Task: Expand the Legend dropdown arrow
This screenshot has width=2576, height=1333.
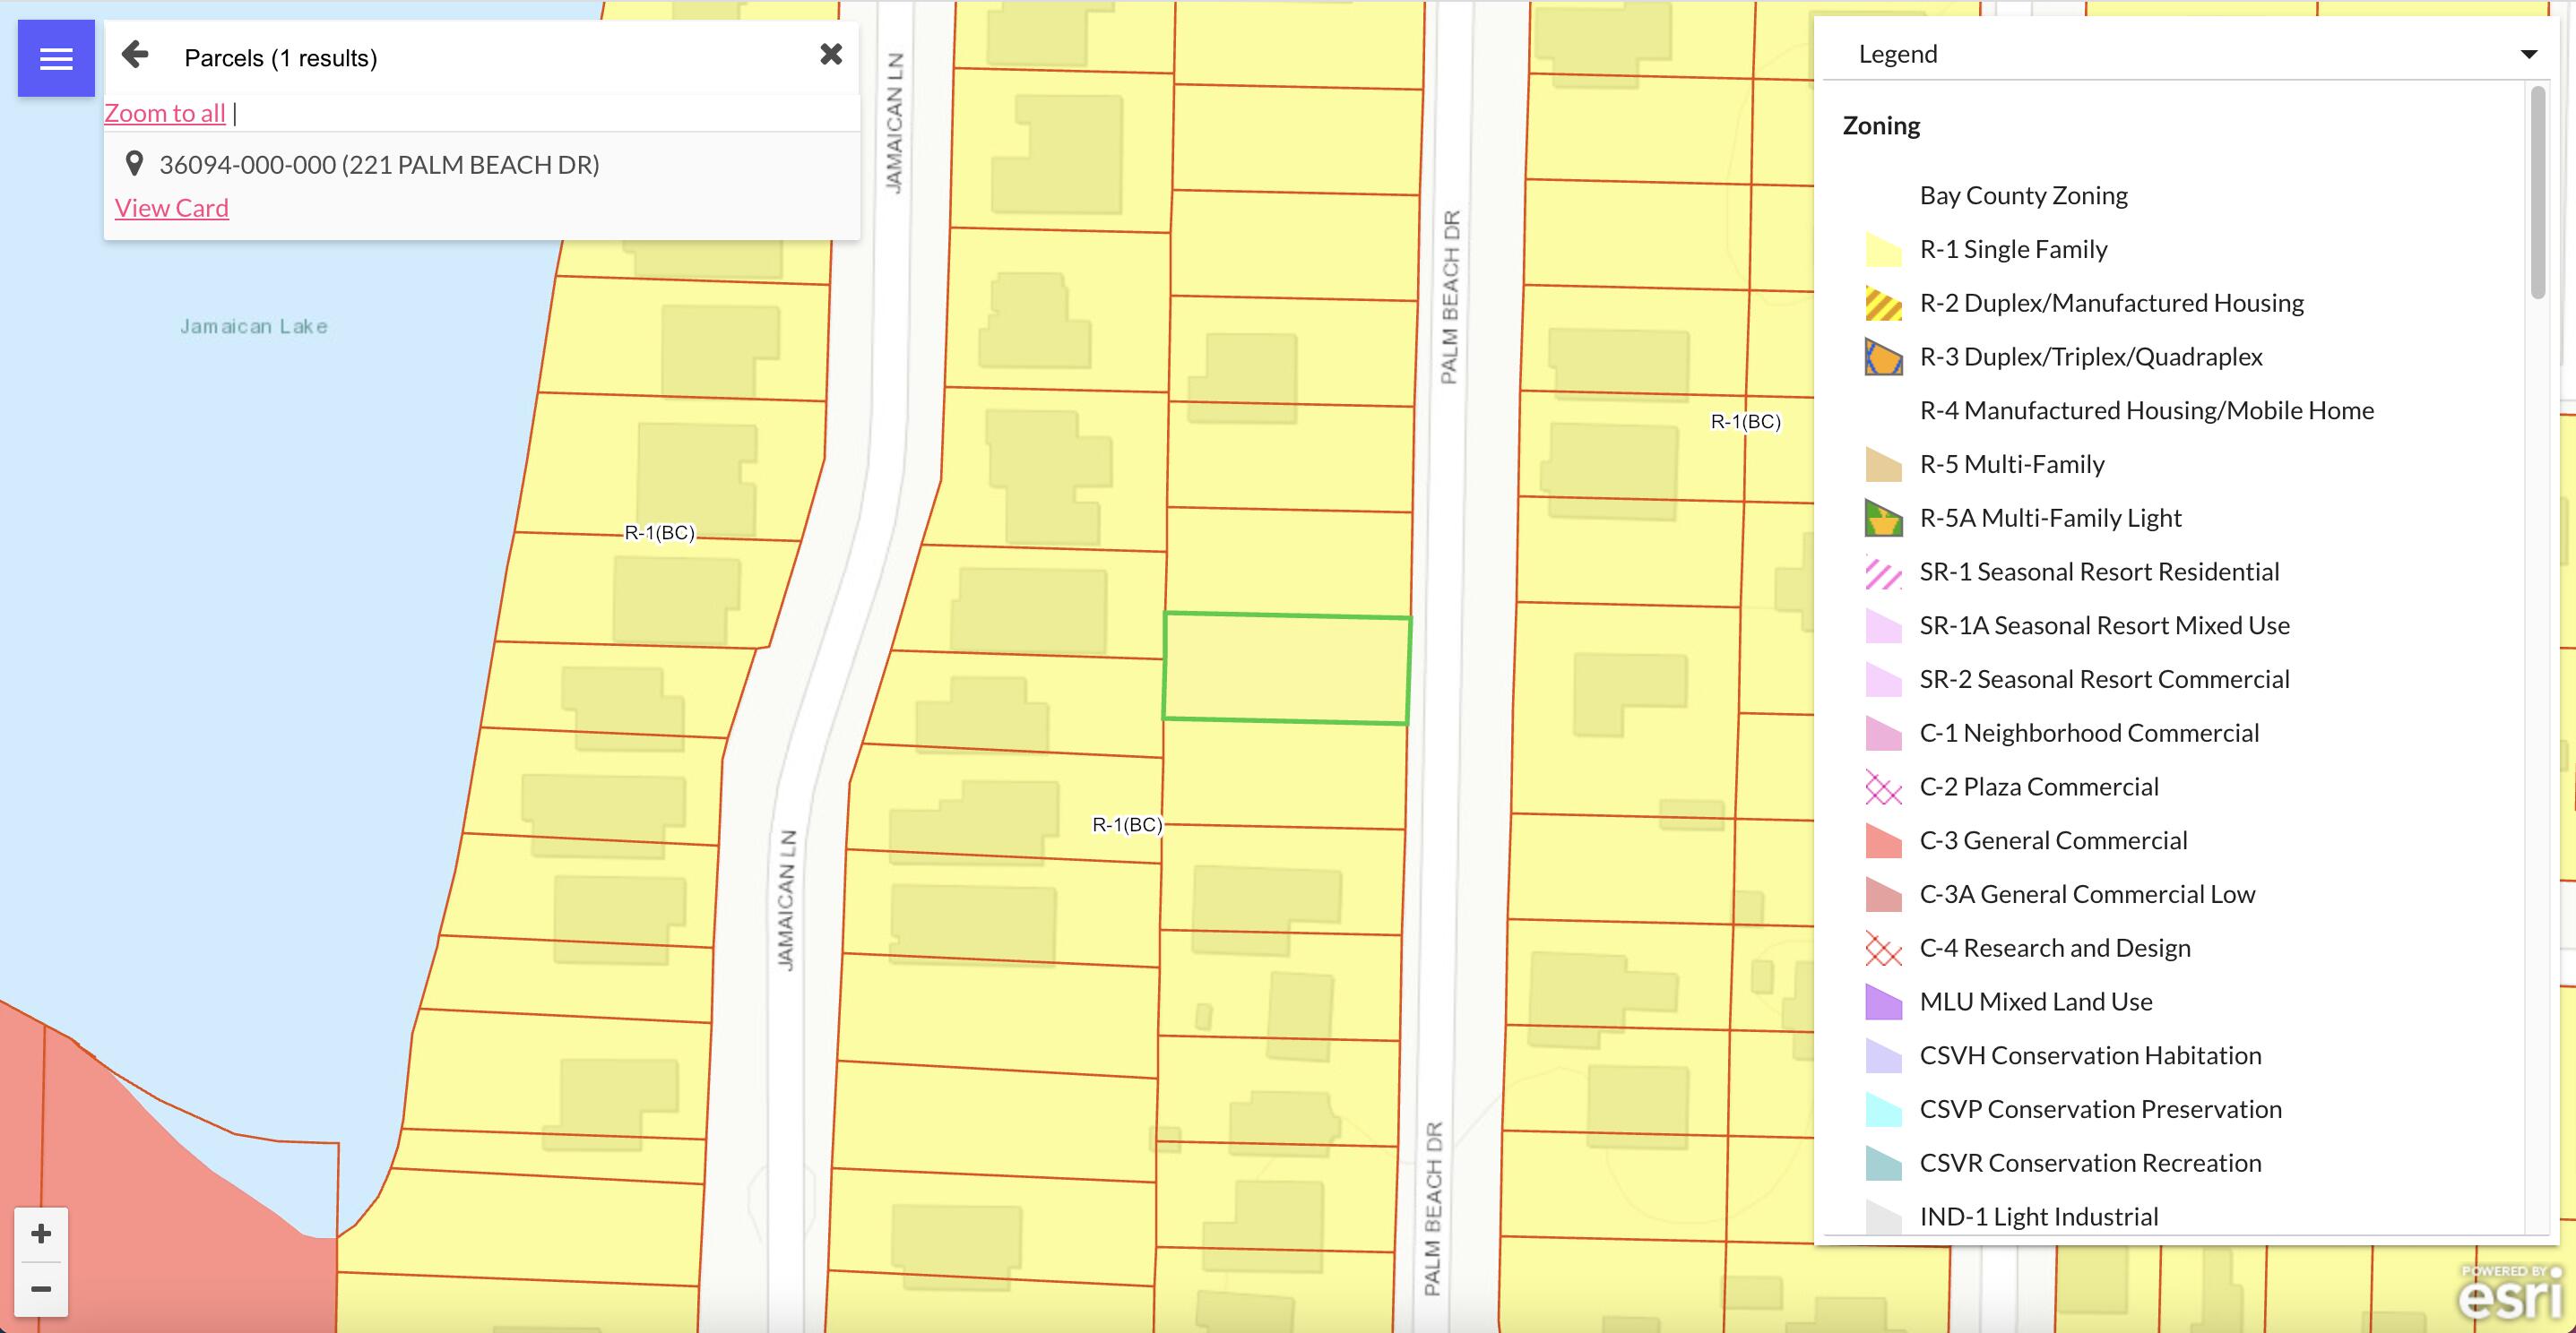Action: click(x=2528, y=54)
